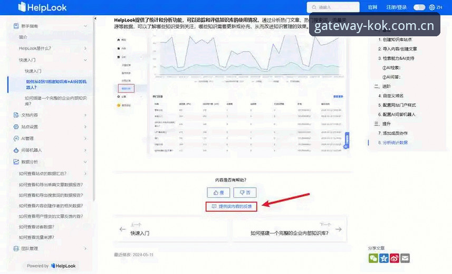Go to previous article 快速入门 card

[172, 229]
